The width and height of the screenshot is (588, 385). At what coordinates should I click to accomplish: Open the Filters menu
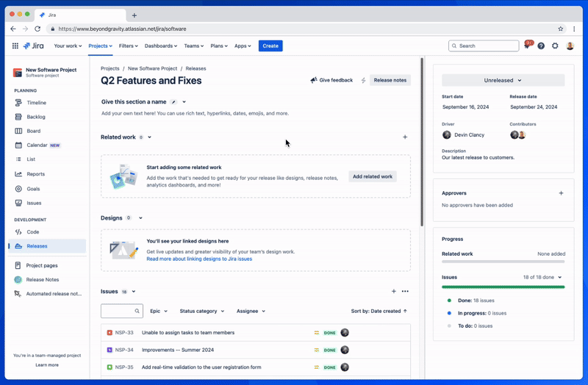[128, 46]
